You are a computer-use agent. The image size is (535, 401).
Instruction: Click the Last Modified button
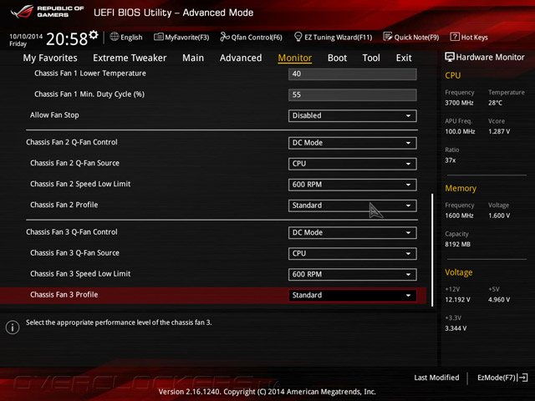point(436,378)
